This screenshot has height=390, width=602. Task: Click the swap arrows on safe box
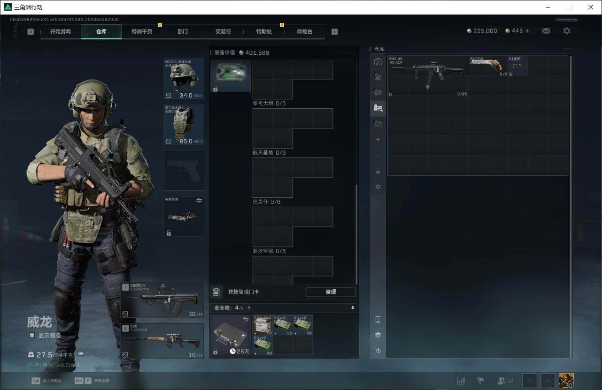245,319
